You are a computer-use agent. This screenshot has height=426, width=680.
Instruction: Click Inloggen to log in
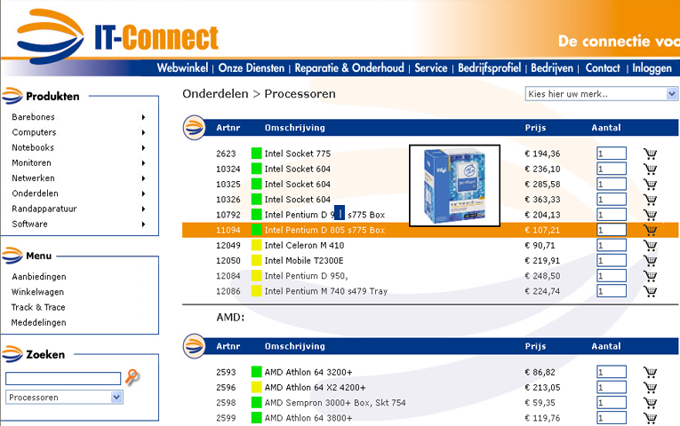point(652,68)
